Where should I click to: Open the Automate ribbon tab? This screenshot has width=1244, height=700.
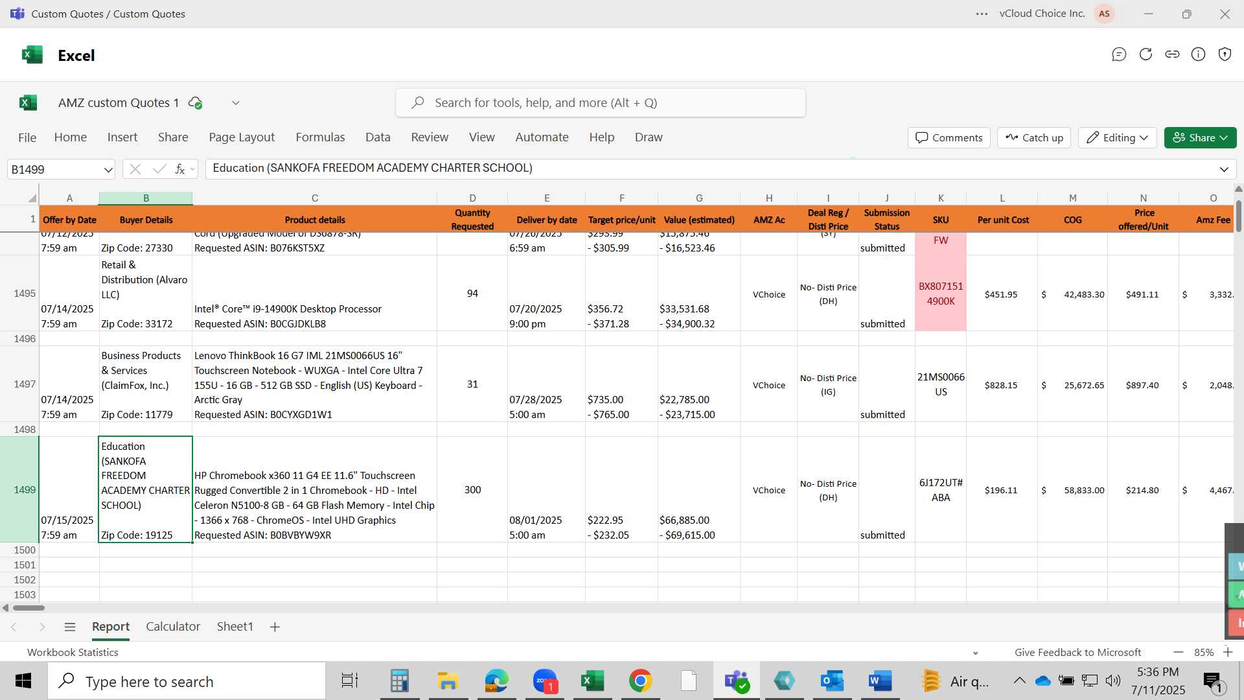542,137
